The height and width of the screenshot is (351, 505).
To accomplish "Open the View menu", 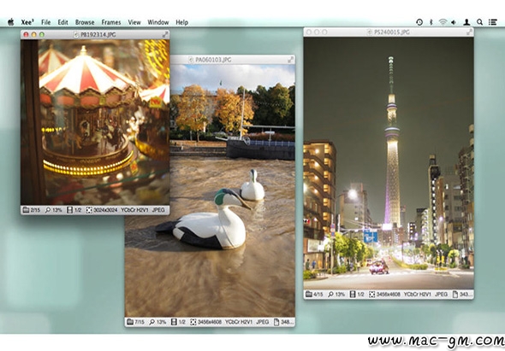I will [134, 22].
